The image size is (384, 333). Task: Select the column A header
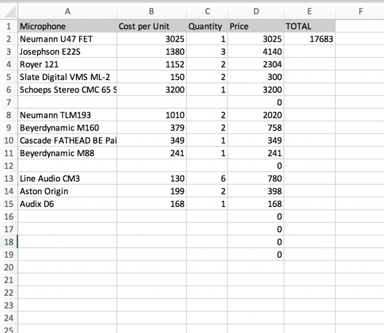[x=67, y=11]
